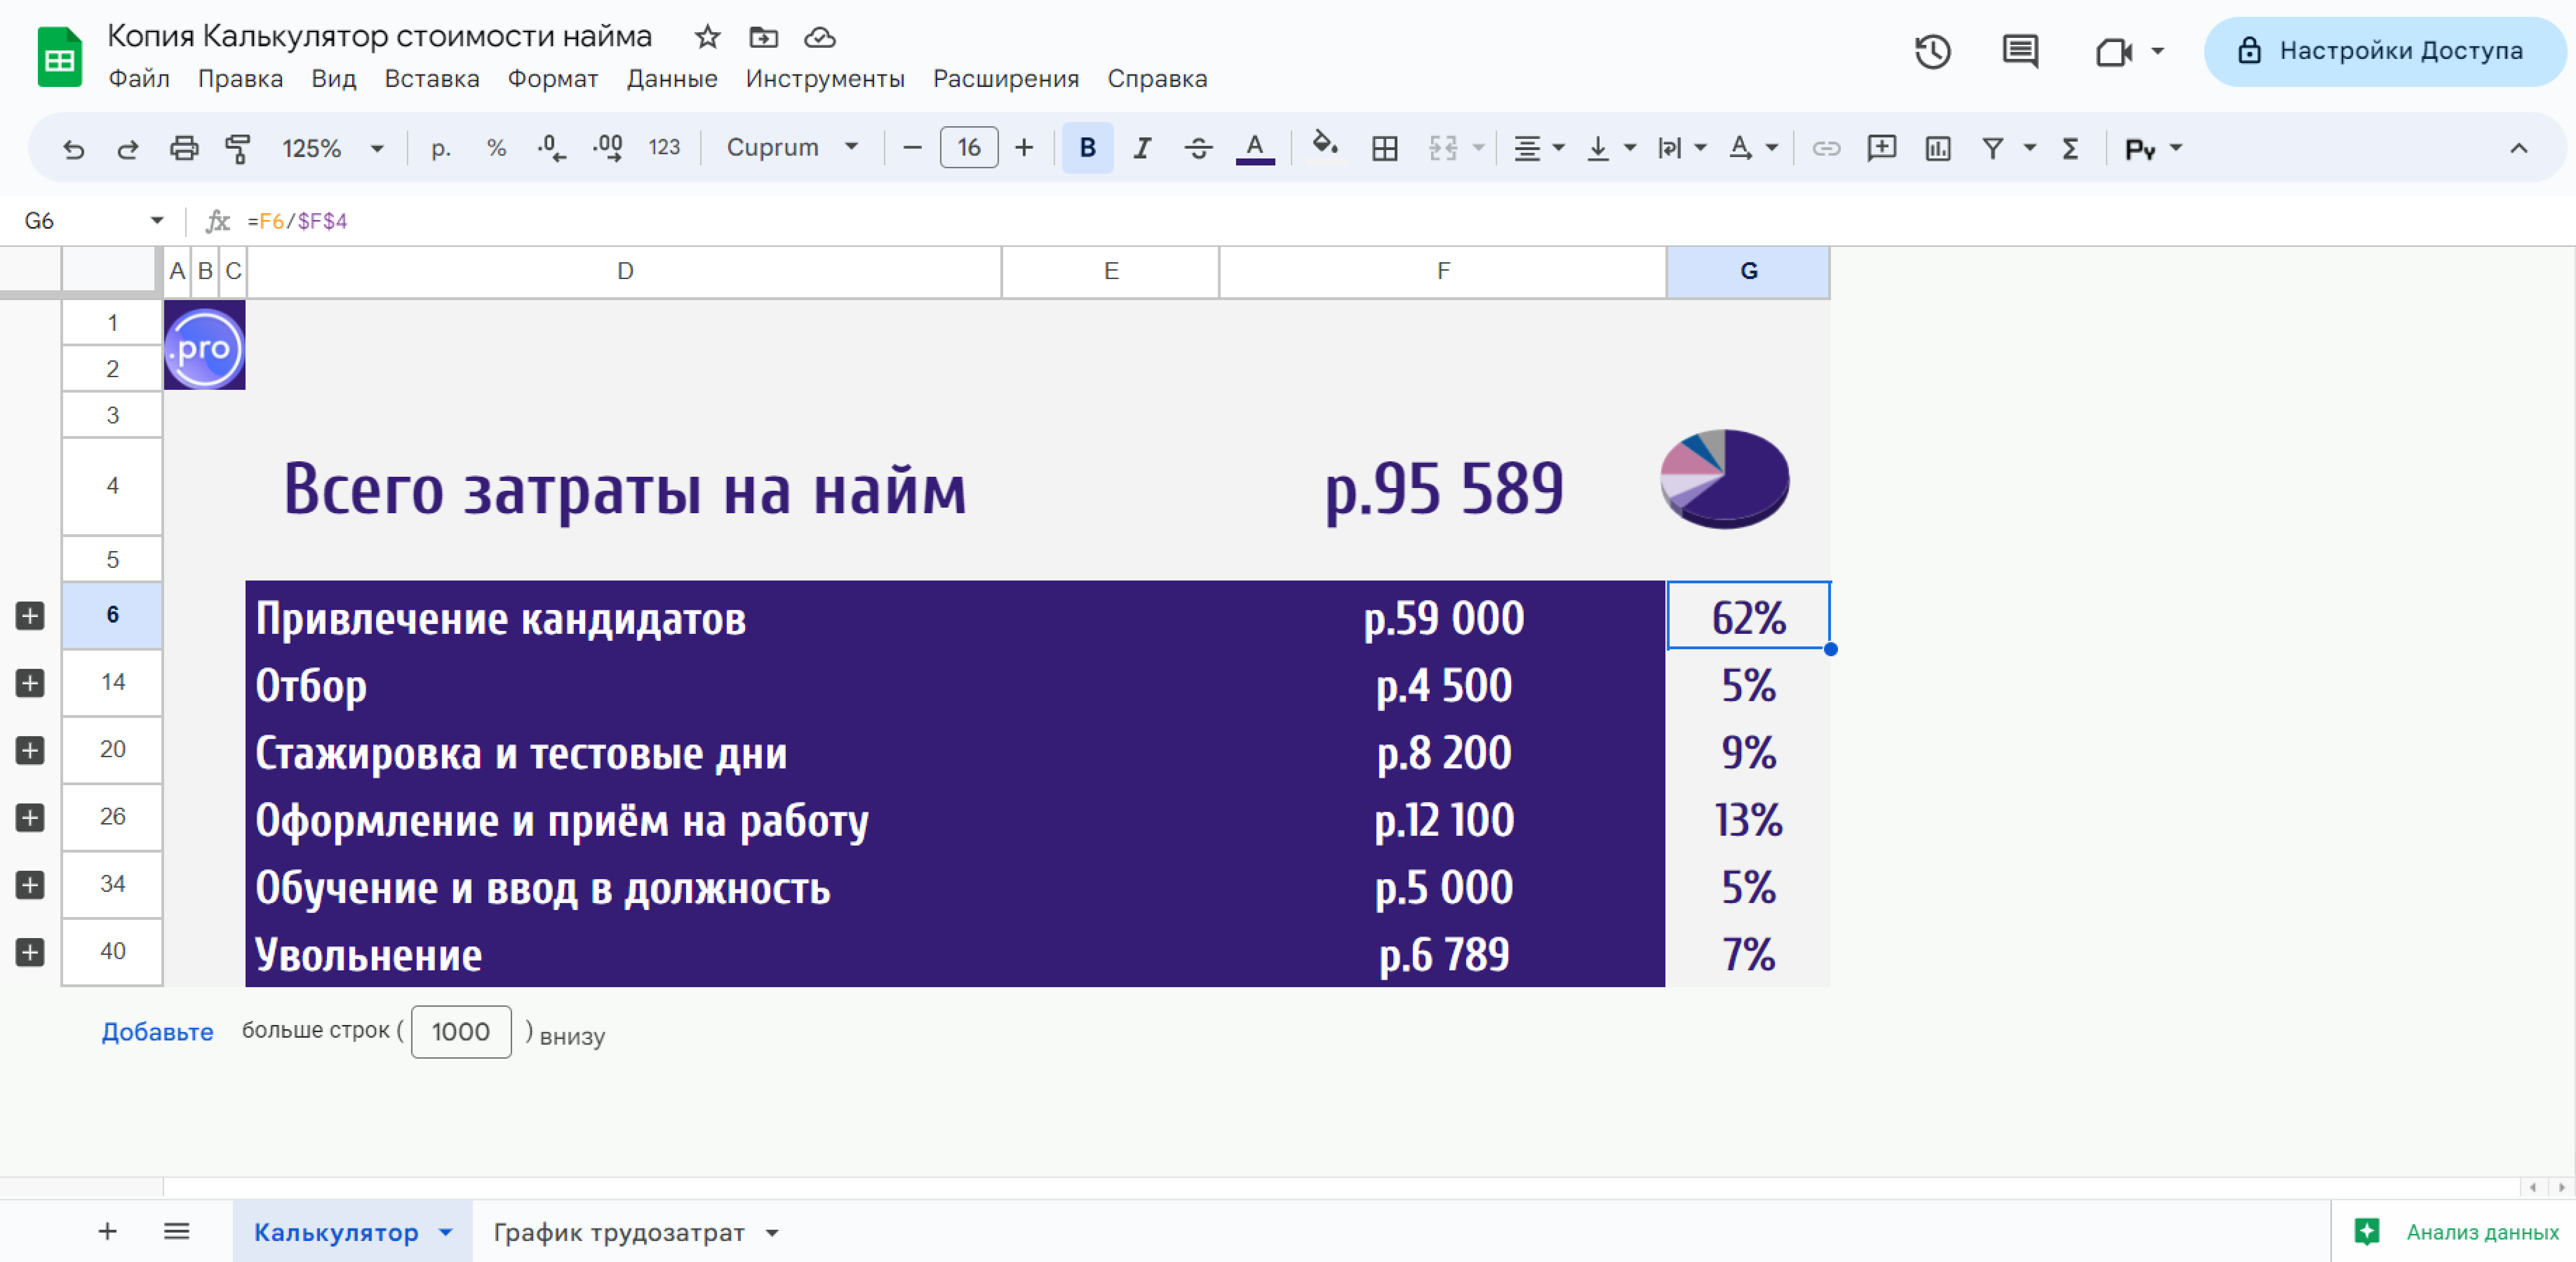Open the Файл menu

tap(139, 79)
